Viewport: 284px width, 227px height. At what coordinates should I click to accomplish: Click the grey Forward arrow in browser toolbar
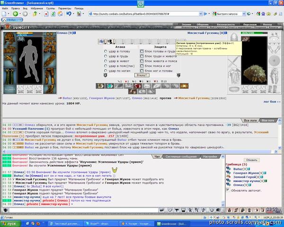25,14
